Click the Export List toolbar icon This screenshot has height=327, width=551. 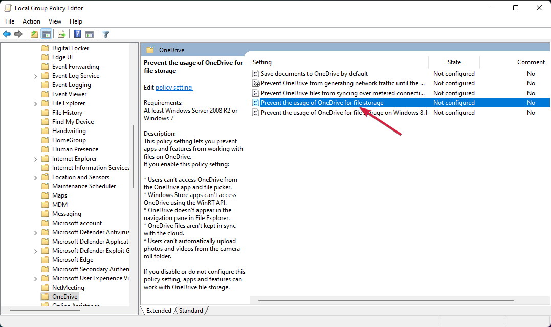click(x=62, y=34)
